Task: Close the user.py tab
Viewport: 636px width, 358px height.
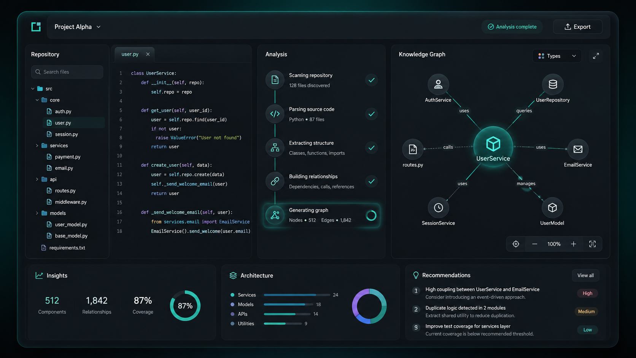Action: tap(148, 54)
